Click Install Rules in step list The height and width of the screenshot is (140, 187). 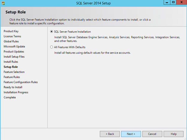click(11, 62)
